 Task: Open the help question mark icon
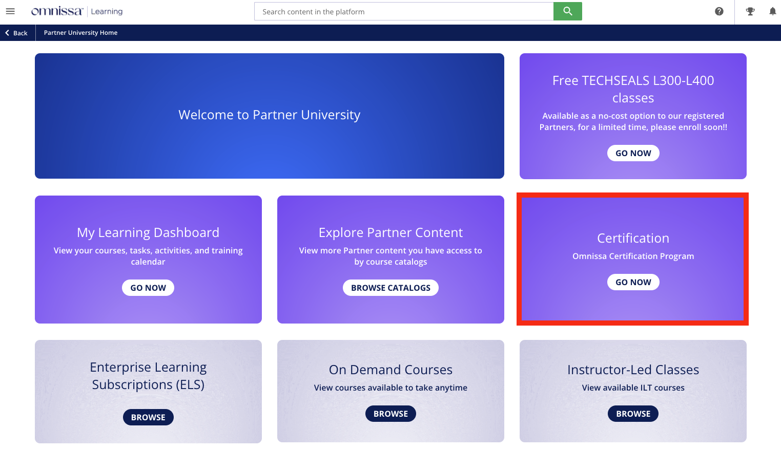(719, 11)
